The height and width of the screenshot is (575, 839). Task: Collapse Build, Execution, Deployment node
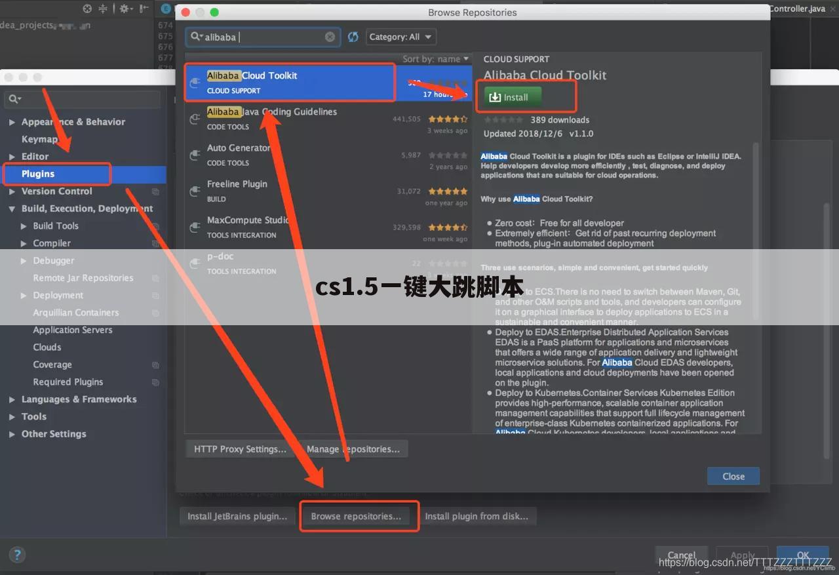(x=12, y=208)
